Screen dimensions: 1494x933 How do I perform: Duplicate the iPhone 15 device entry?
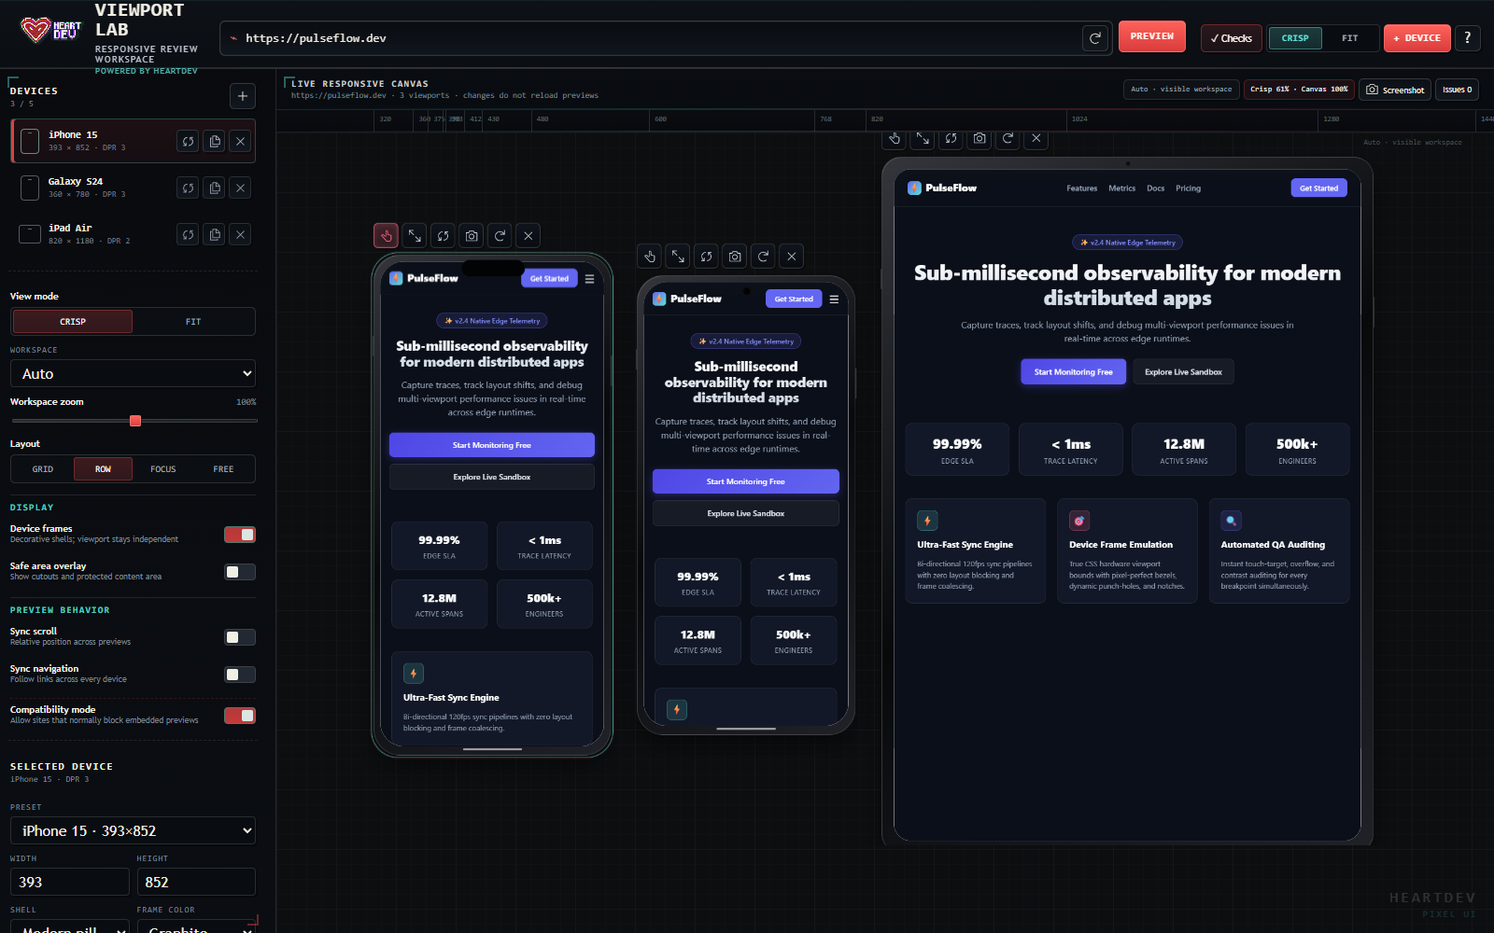point(215,141)
